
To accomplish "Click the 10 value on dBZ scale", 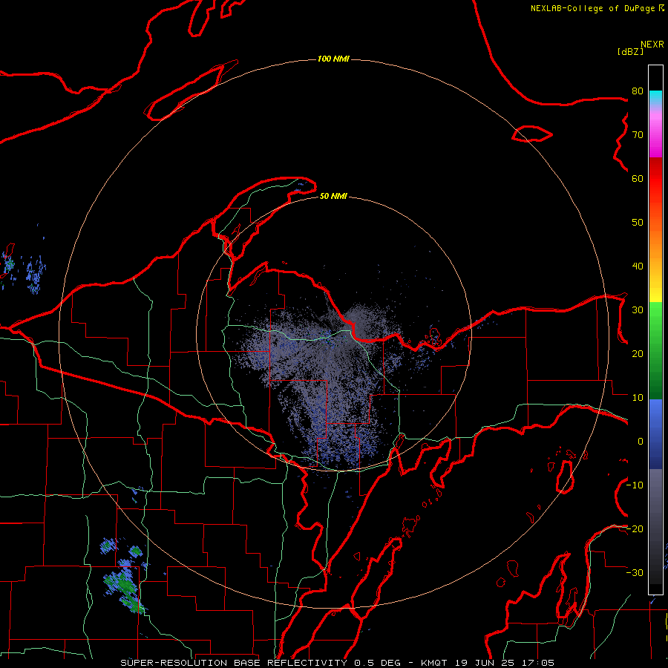I will coord(638,398).
